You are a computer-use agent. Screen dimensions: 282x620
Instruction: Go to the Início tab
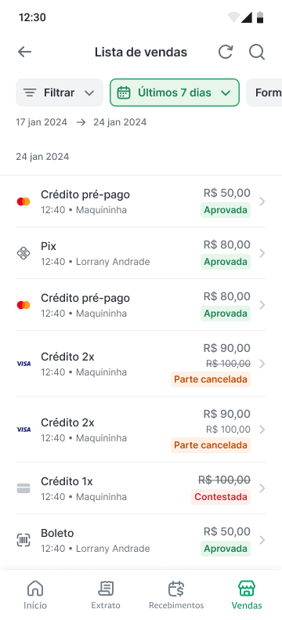pos(35,594)
